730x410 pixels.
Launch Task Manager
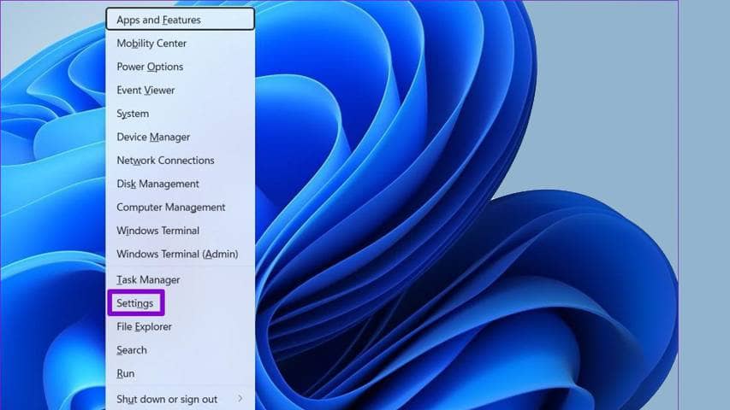pyautogui.click(x=181, y=279)
